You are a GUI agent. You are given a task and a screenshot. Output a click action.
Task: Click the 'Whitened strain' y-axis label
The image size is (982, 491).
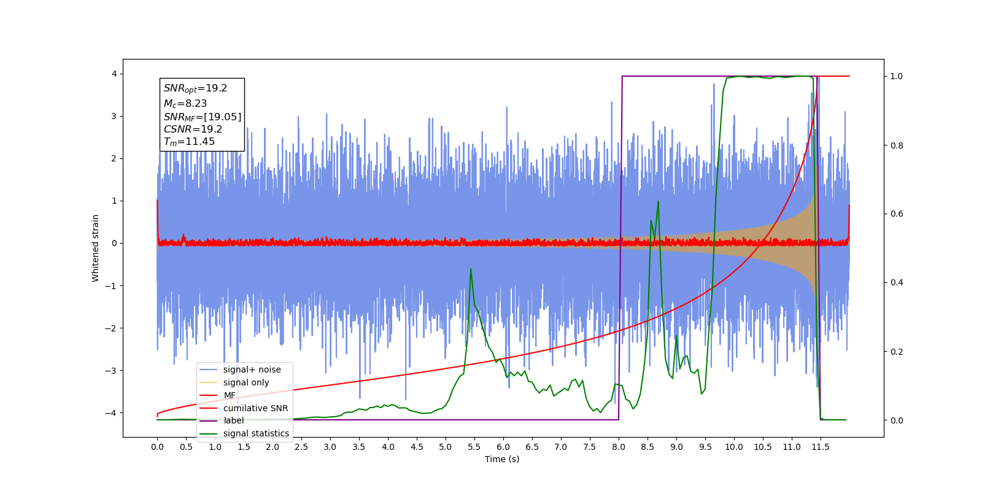click(95, 248)
